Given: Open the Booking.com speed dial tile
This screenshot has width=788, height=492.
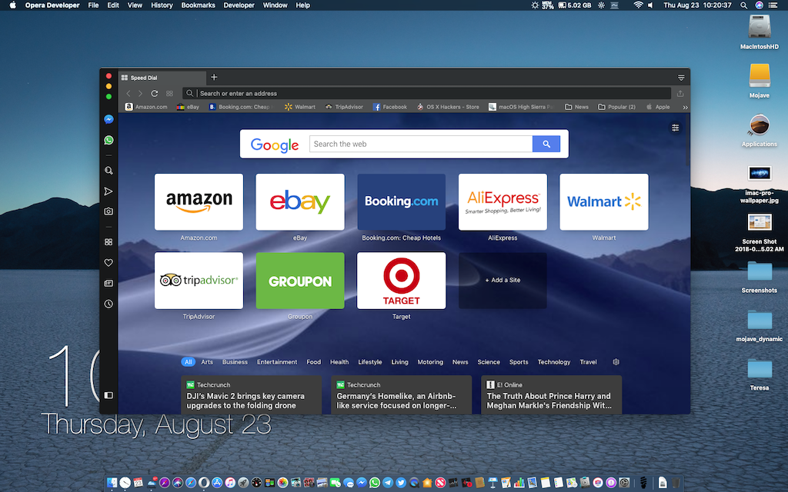Looking at the screenshot, I should tap(401, 202).
